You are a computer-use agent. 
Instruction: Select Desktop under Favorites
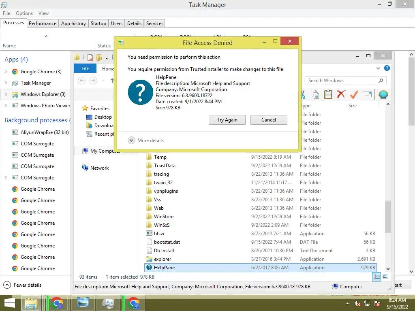click(99, 117)
